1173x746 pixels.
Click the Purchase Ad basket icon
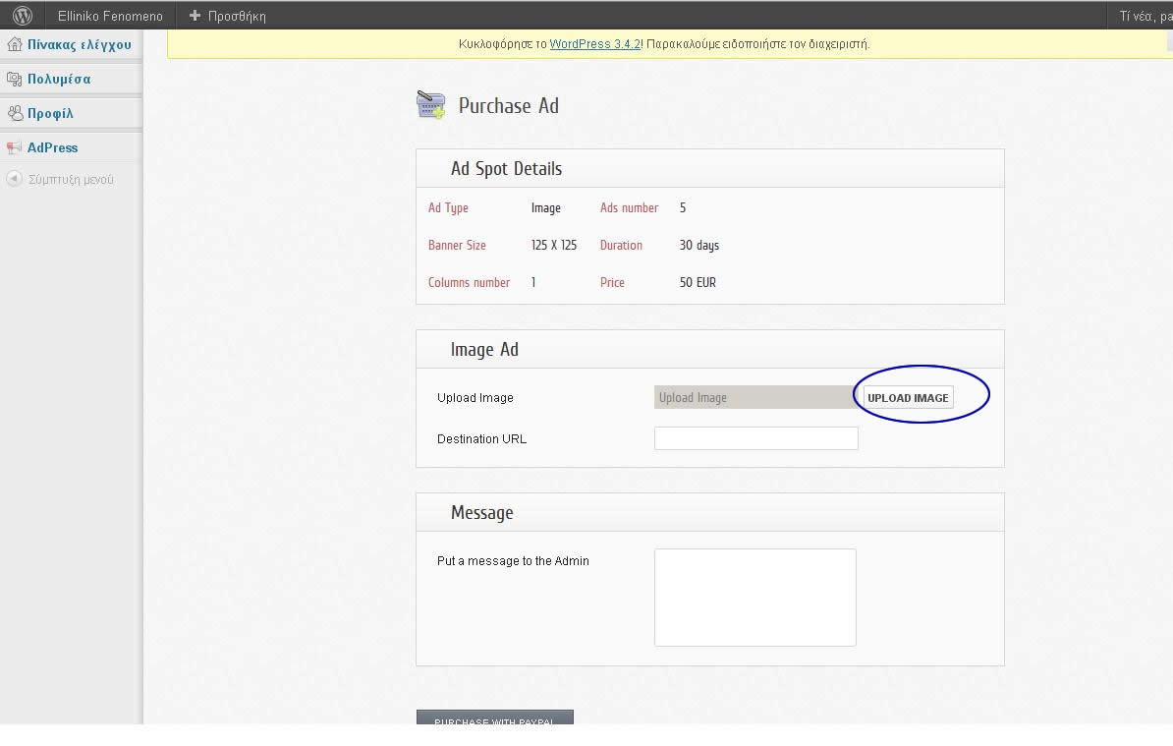click(x=430, y=105)
